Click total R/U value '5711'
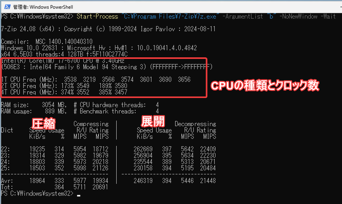The width and height of the screenshot is (342, 204). (x=80, y=187)
